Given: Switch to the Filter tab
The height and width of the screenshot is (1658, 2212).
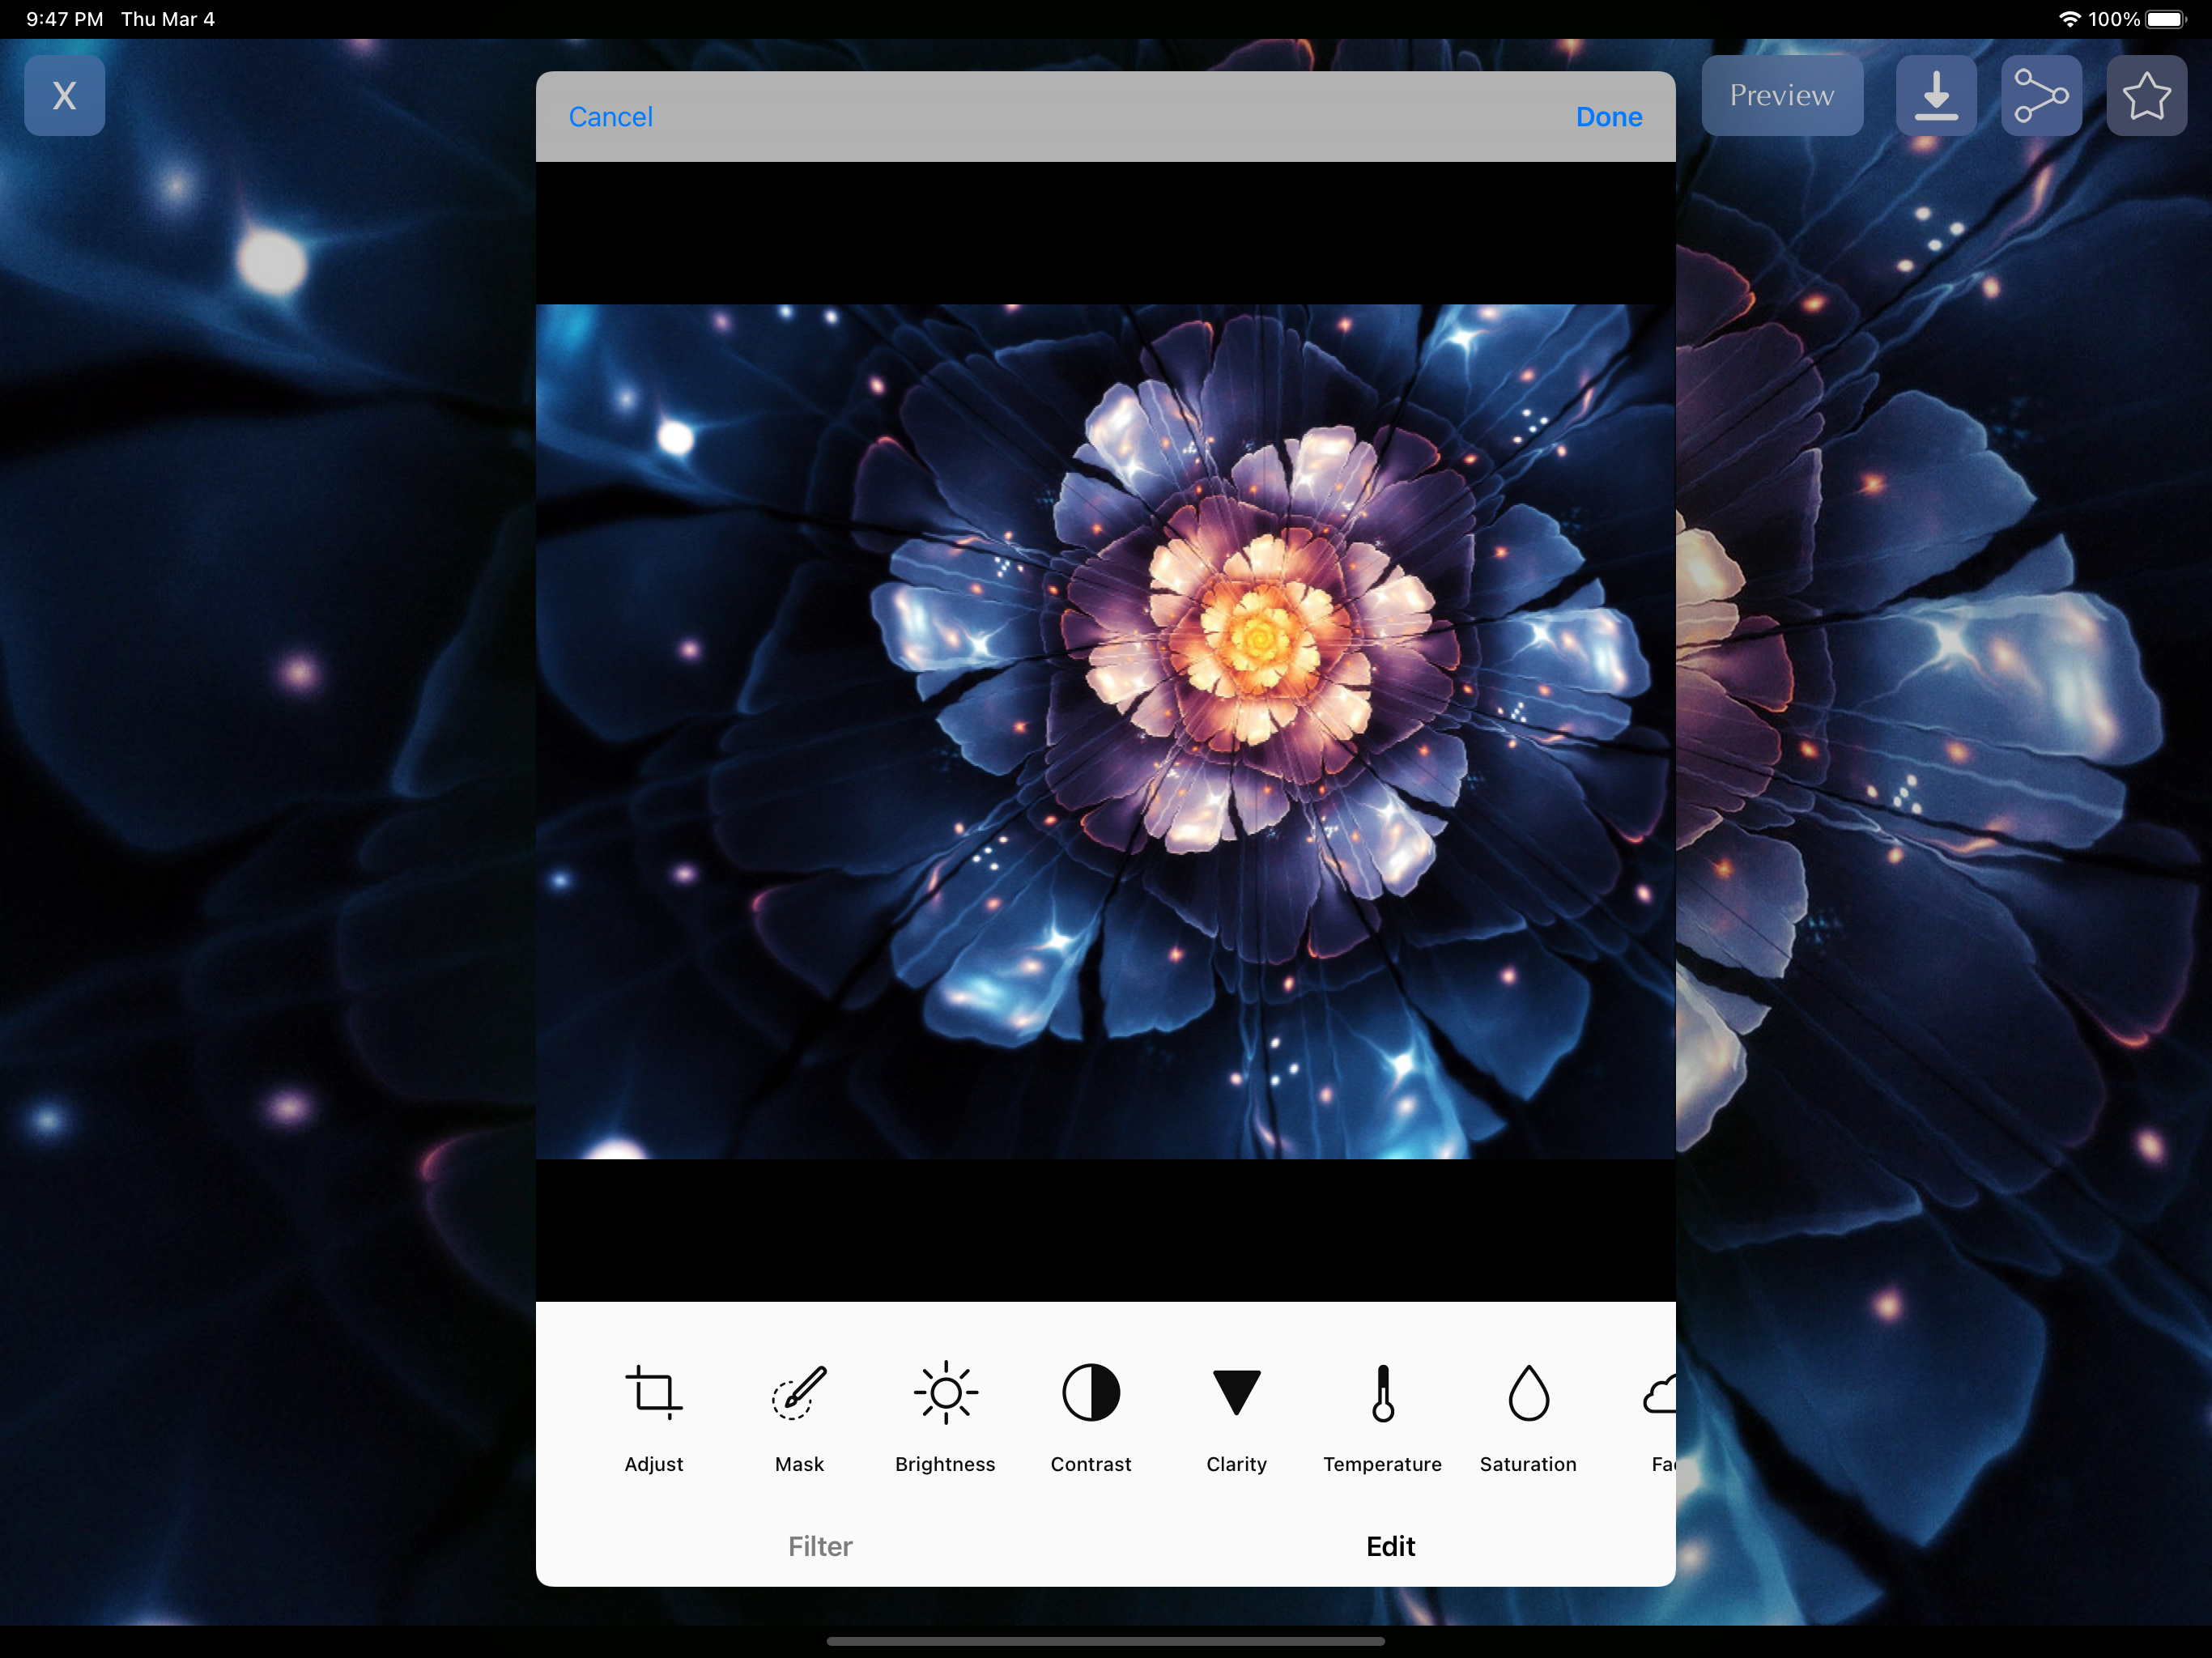Looking at the screenshot, I should point(820,1546).
